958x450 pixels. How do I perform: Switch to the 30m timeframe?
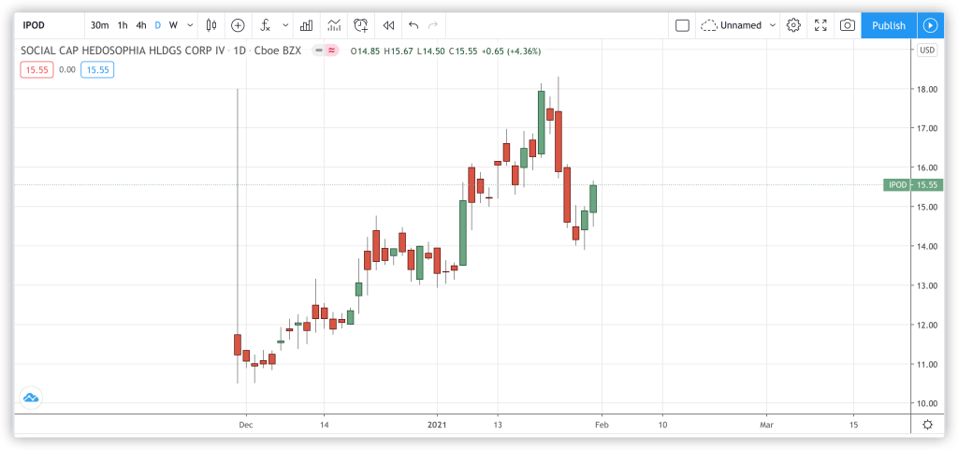[99, 25]
